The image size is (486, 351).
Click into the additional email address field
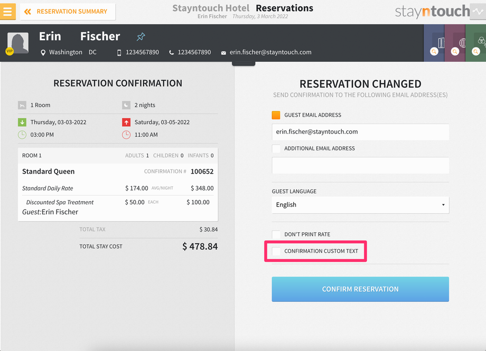(360, 165)
